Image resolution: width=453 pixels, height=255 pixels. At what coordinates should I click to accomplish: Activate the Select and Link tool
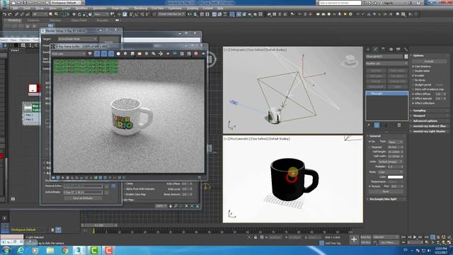tap(17, 14)
